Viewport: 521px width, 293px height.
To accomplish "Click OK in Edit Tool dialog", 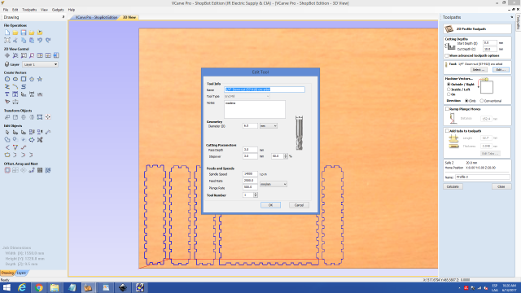I will pyautogui.click(x=270, y=205).
